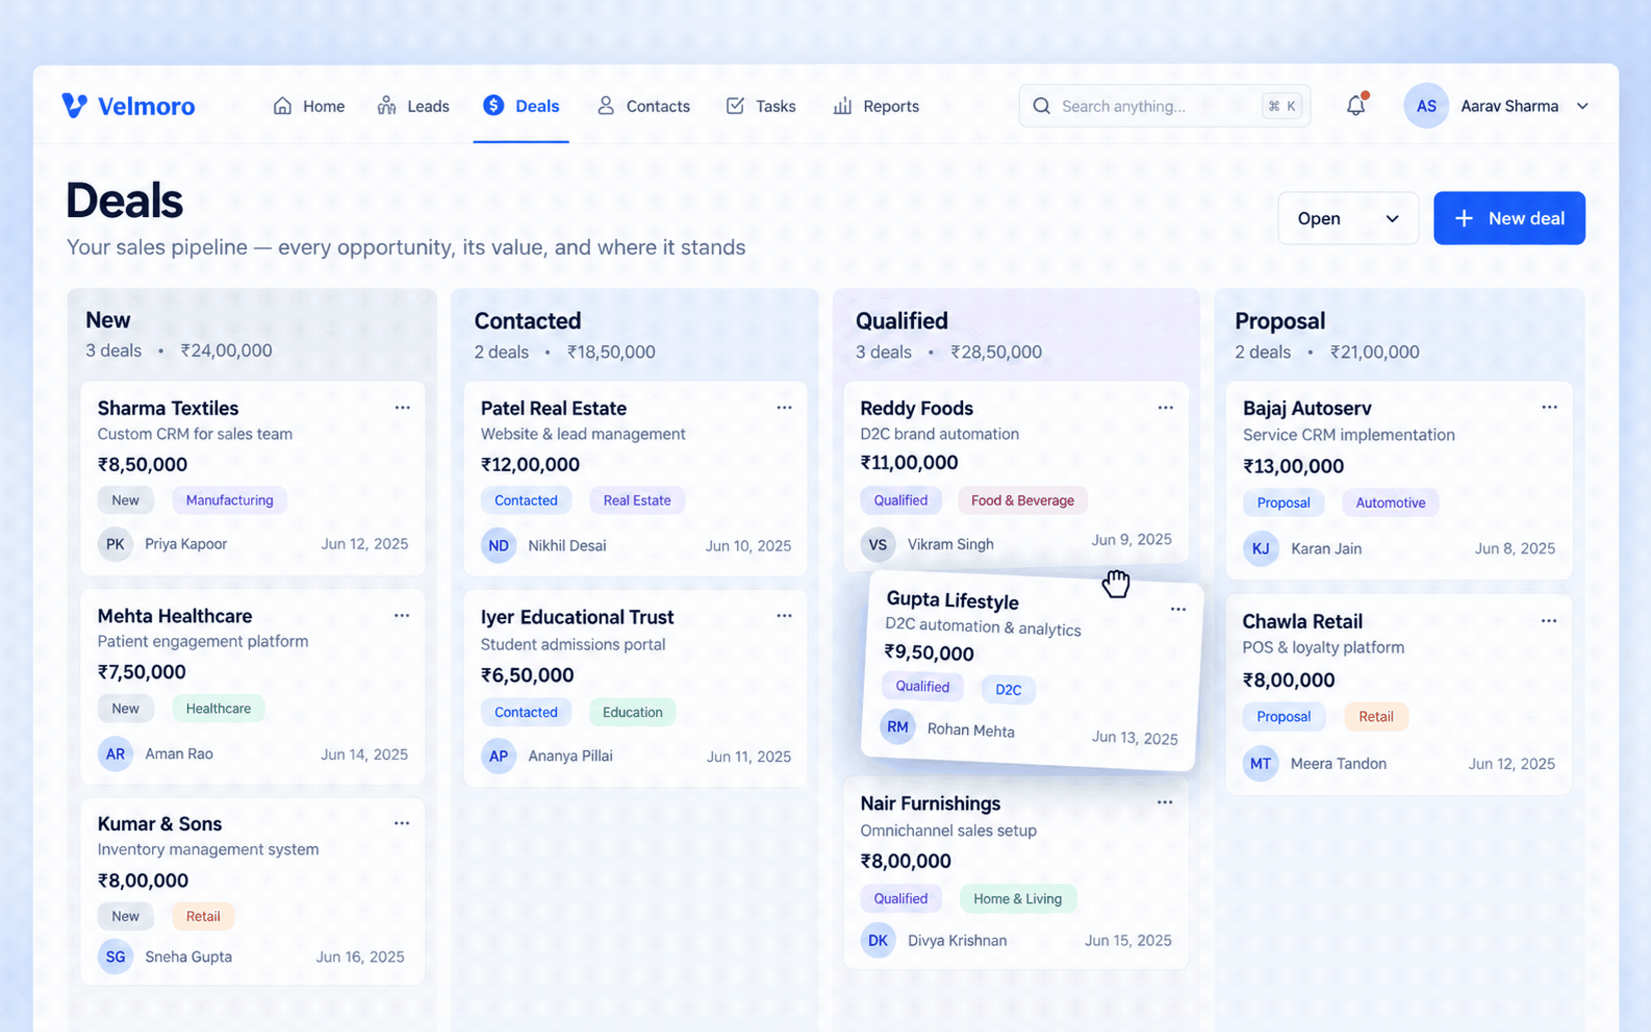Click the Automotive industry tag
This screenshot has height=1032, width=1651.
pos(1390,503)
